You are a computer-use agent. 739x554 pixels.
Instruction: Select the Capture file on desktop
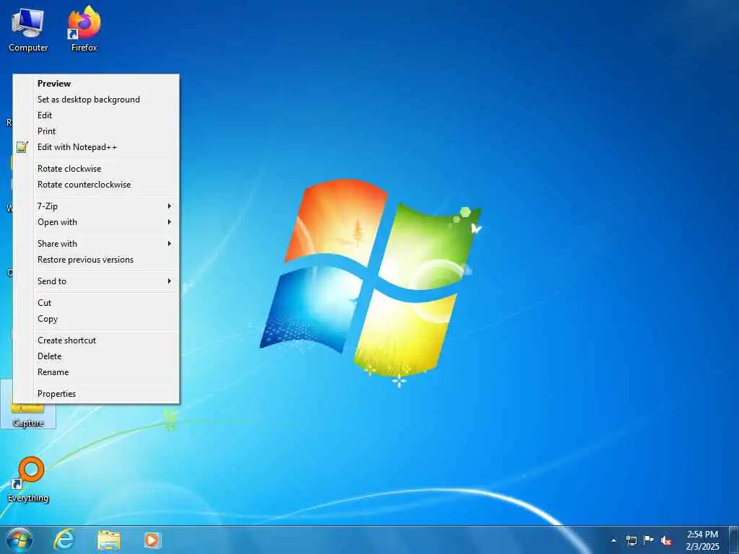28,415
